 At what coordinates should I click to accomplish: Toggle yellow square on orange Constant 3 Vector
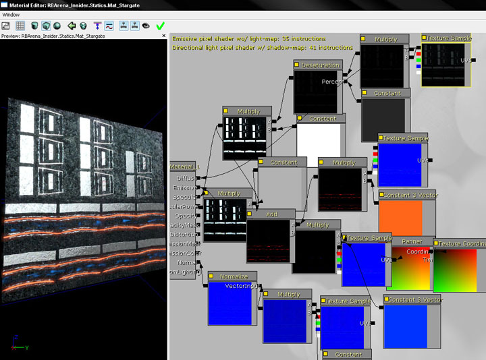(381, 194)
